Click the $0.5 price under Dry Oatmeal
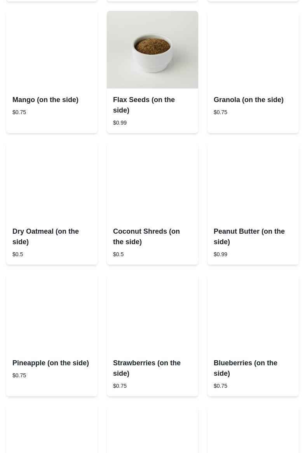This screenshot has width=305, height=453. point(18,254)
